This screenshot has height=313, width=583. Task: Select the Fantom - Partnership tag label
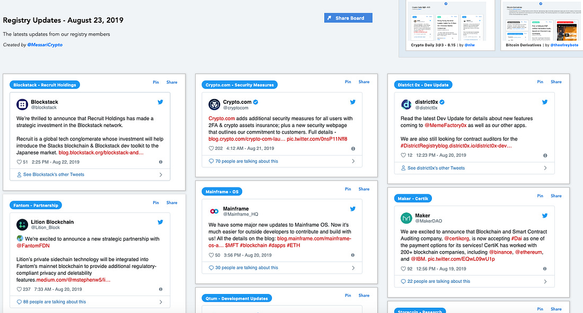[36, 205]
